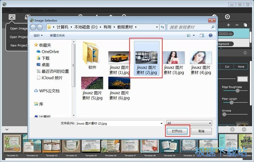Image resolution: width=254 pixels, height=162 pixels.
Task: Select Template 03 thumbnail
Action: pyautogui.click(x=52, y=145)
